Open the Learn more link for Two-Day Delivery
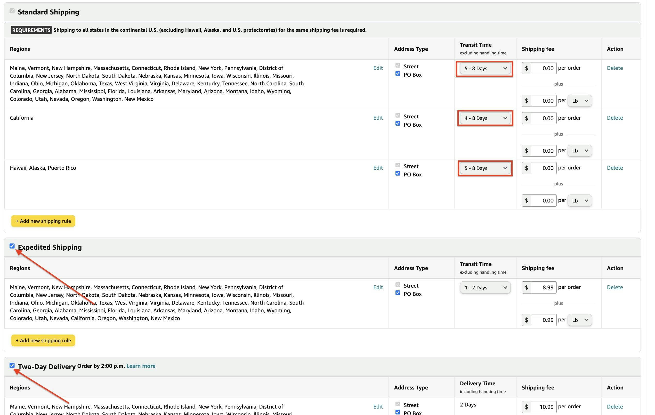The width and height of the screenshot is (655, 415). [x=141, y=366]
